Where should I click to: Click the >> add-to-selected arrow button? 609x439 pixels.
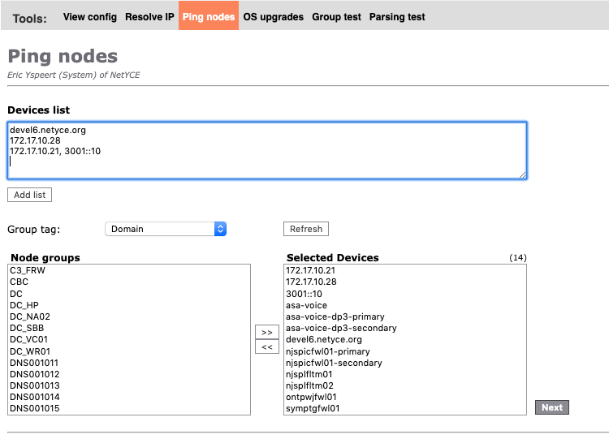(266, 332)
